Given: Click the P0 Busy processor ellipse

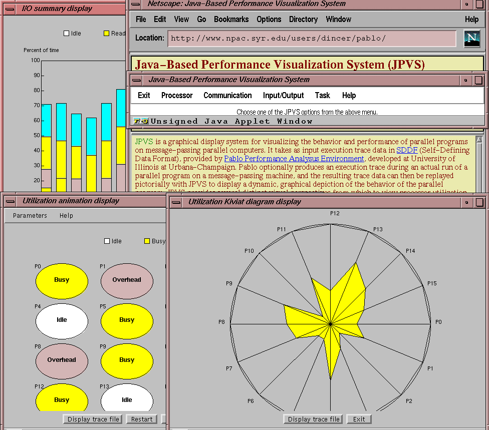Looking at the screenshot, I should [x=62, y=281].
